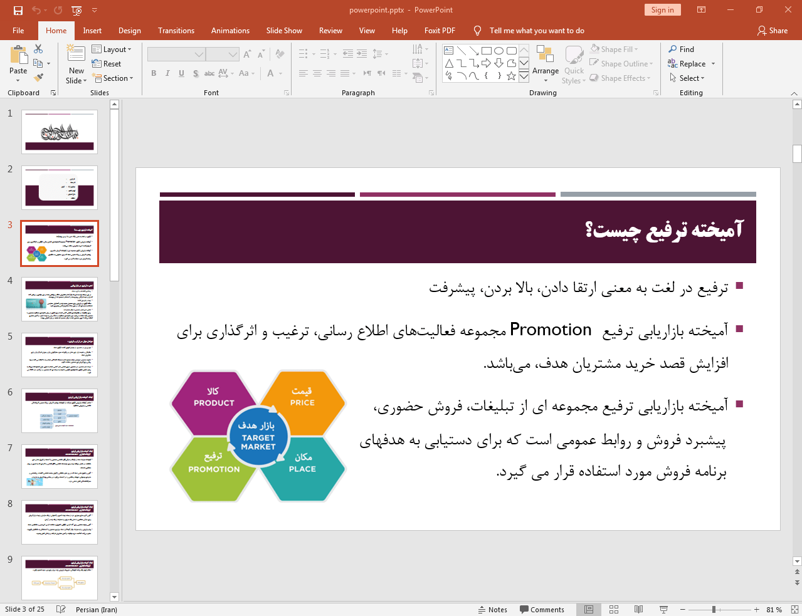Select slide 7 thumbnail
The image size is (802, 616).
[60, 466]
